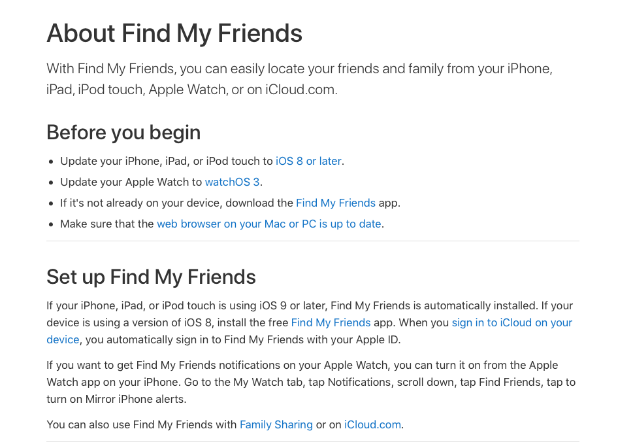The width and height of the screenshot is (633, 446).
Task: Click intro paragraph starting "With Find My Friends"
Action: (299, 79)
